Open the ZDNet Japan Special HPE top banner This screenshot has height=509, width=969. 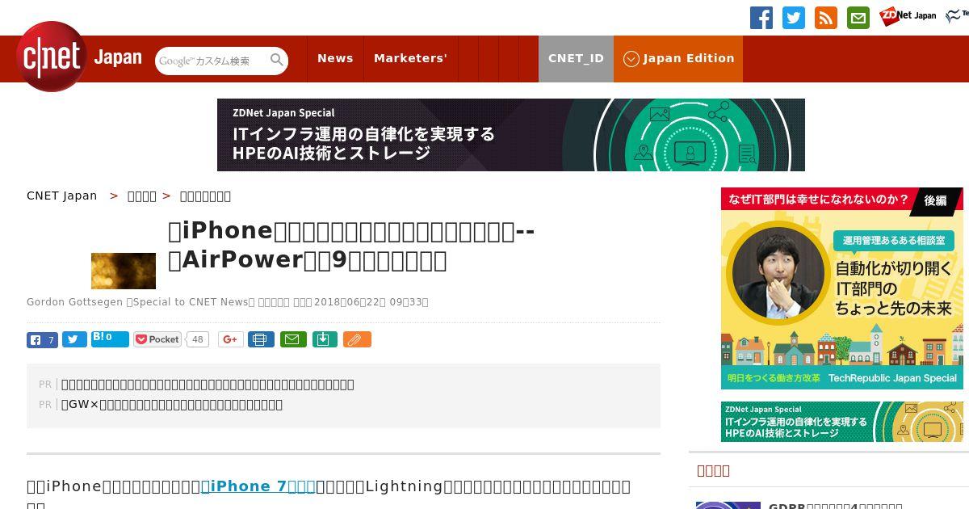511,135
